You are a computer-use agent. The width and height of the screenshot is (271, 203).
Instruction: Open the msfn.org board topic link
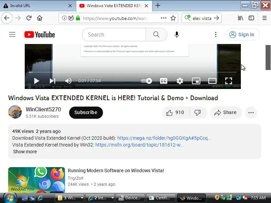pyautogui.click(x=140, y=145)
